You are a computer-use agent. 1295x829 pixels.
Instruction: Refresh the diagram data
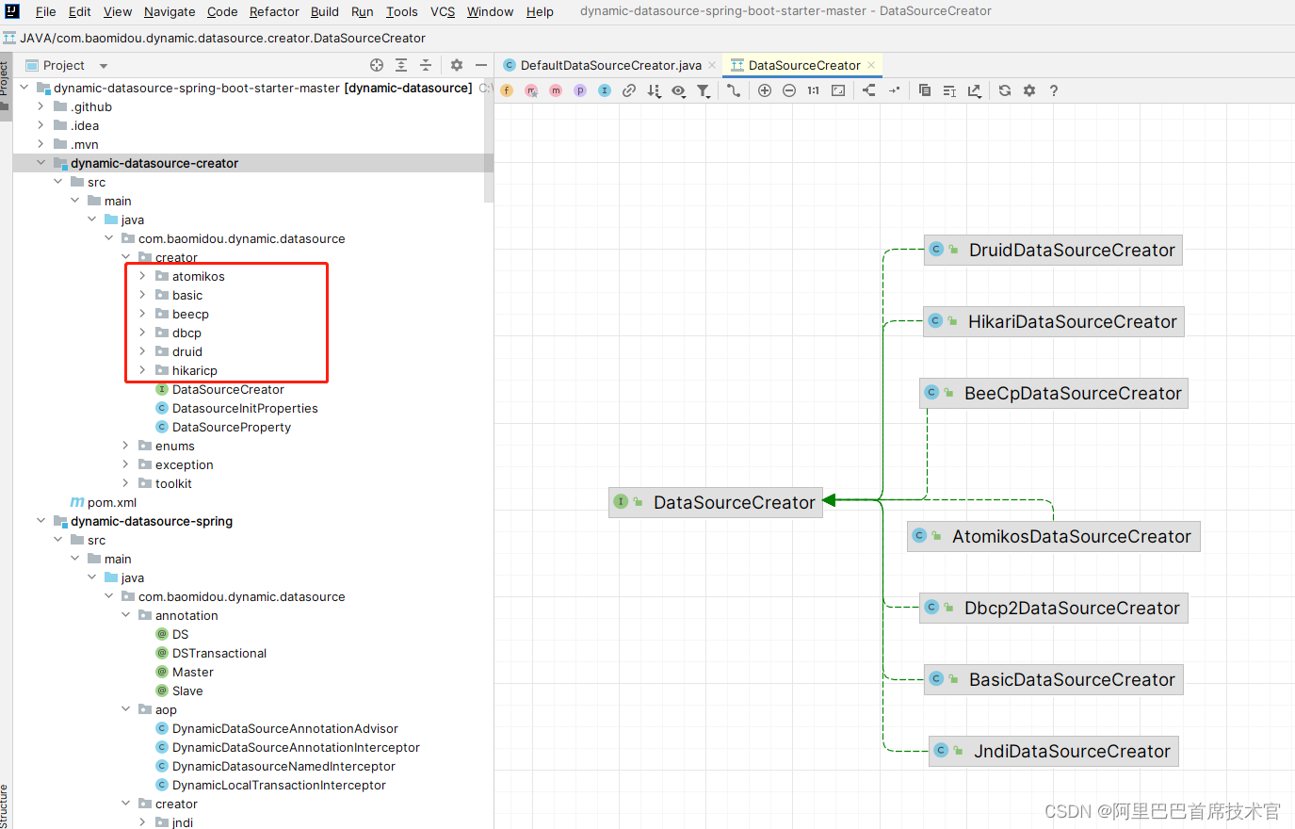(1005, 90)
